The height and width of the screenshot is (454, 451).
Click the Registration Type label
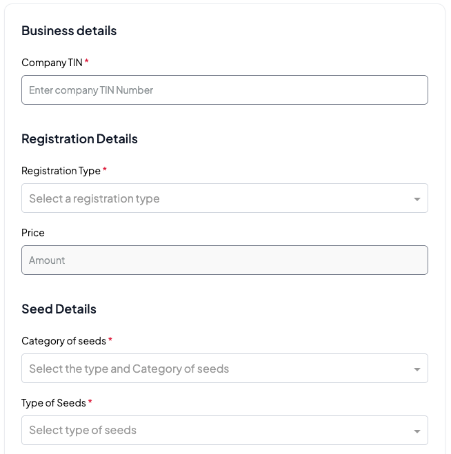61,171
